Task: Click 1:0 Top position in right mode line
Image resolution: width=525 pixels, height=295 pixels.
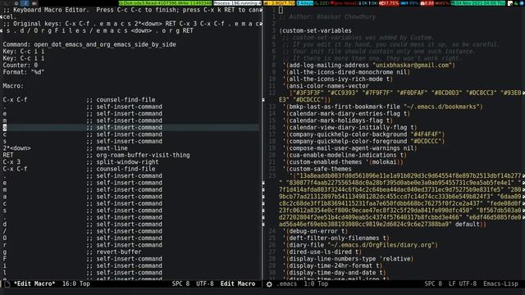Action: [316, 284]
